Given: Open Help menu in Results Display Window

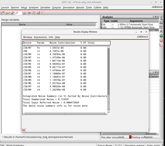Looking at the screenshot, I should click(57, 37).
